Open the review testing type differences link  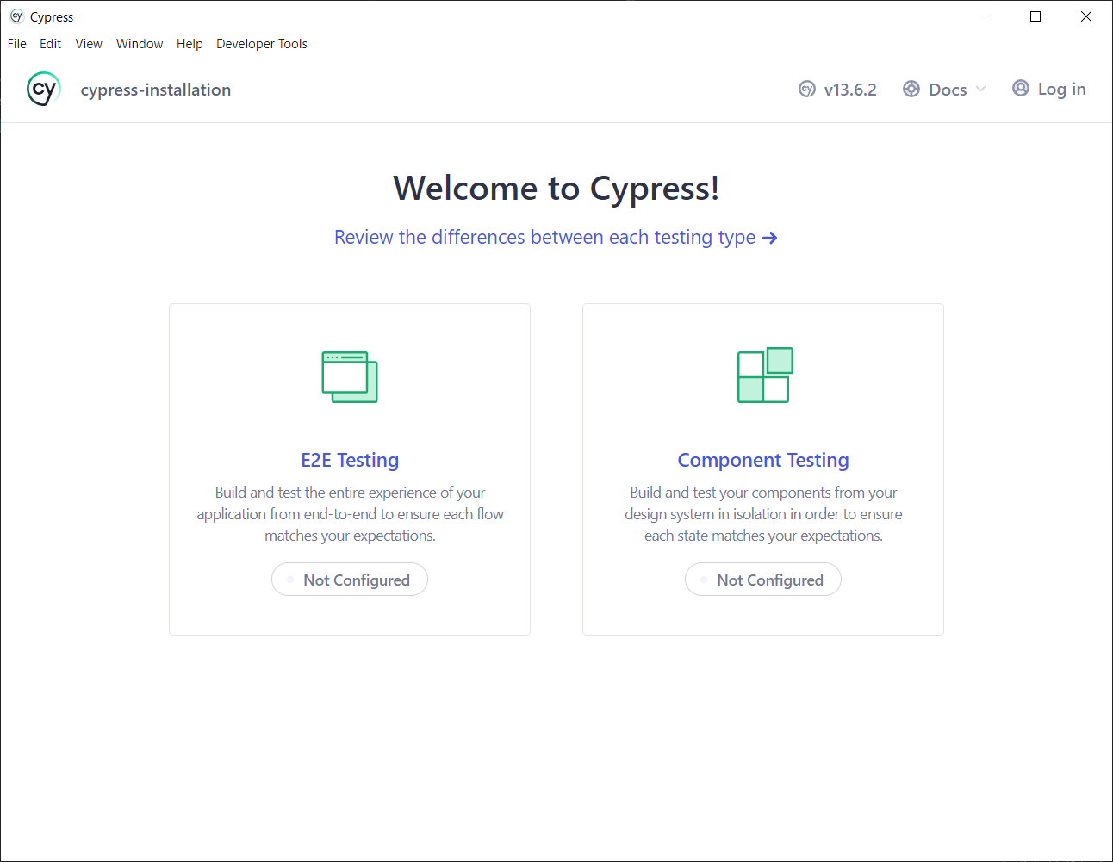544,238
